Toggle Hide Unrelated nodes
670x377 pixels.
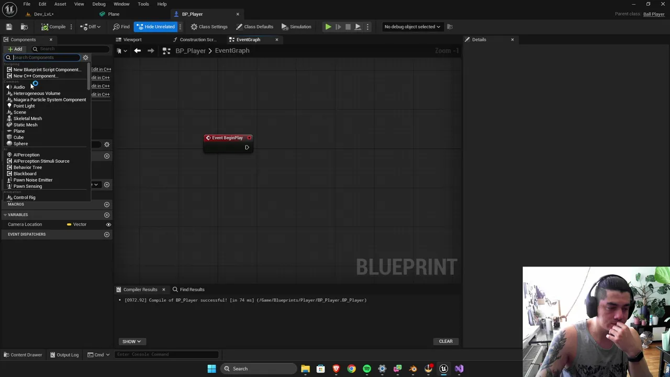pyautogui.click(x=156, y=27)
